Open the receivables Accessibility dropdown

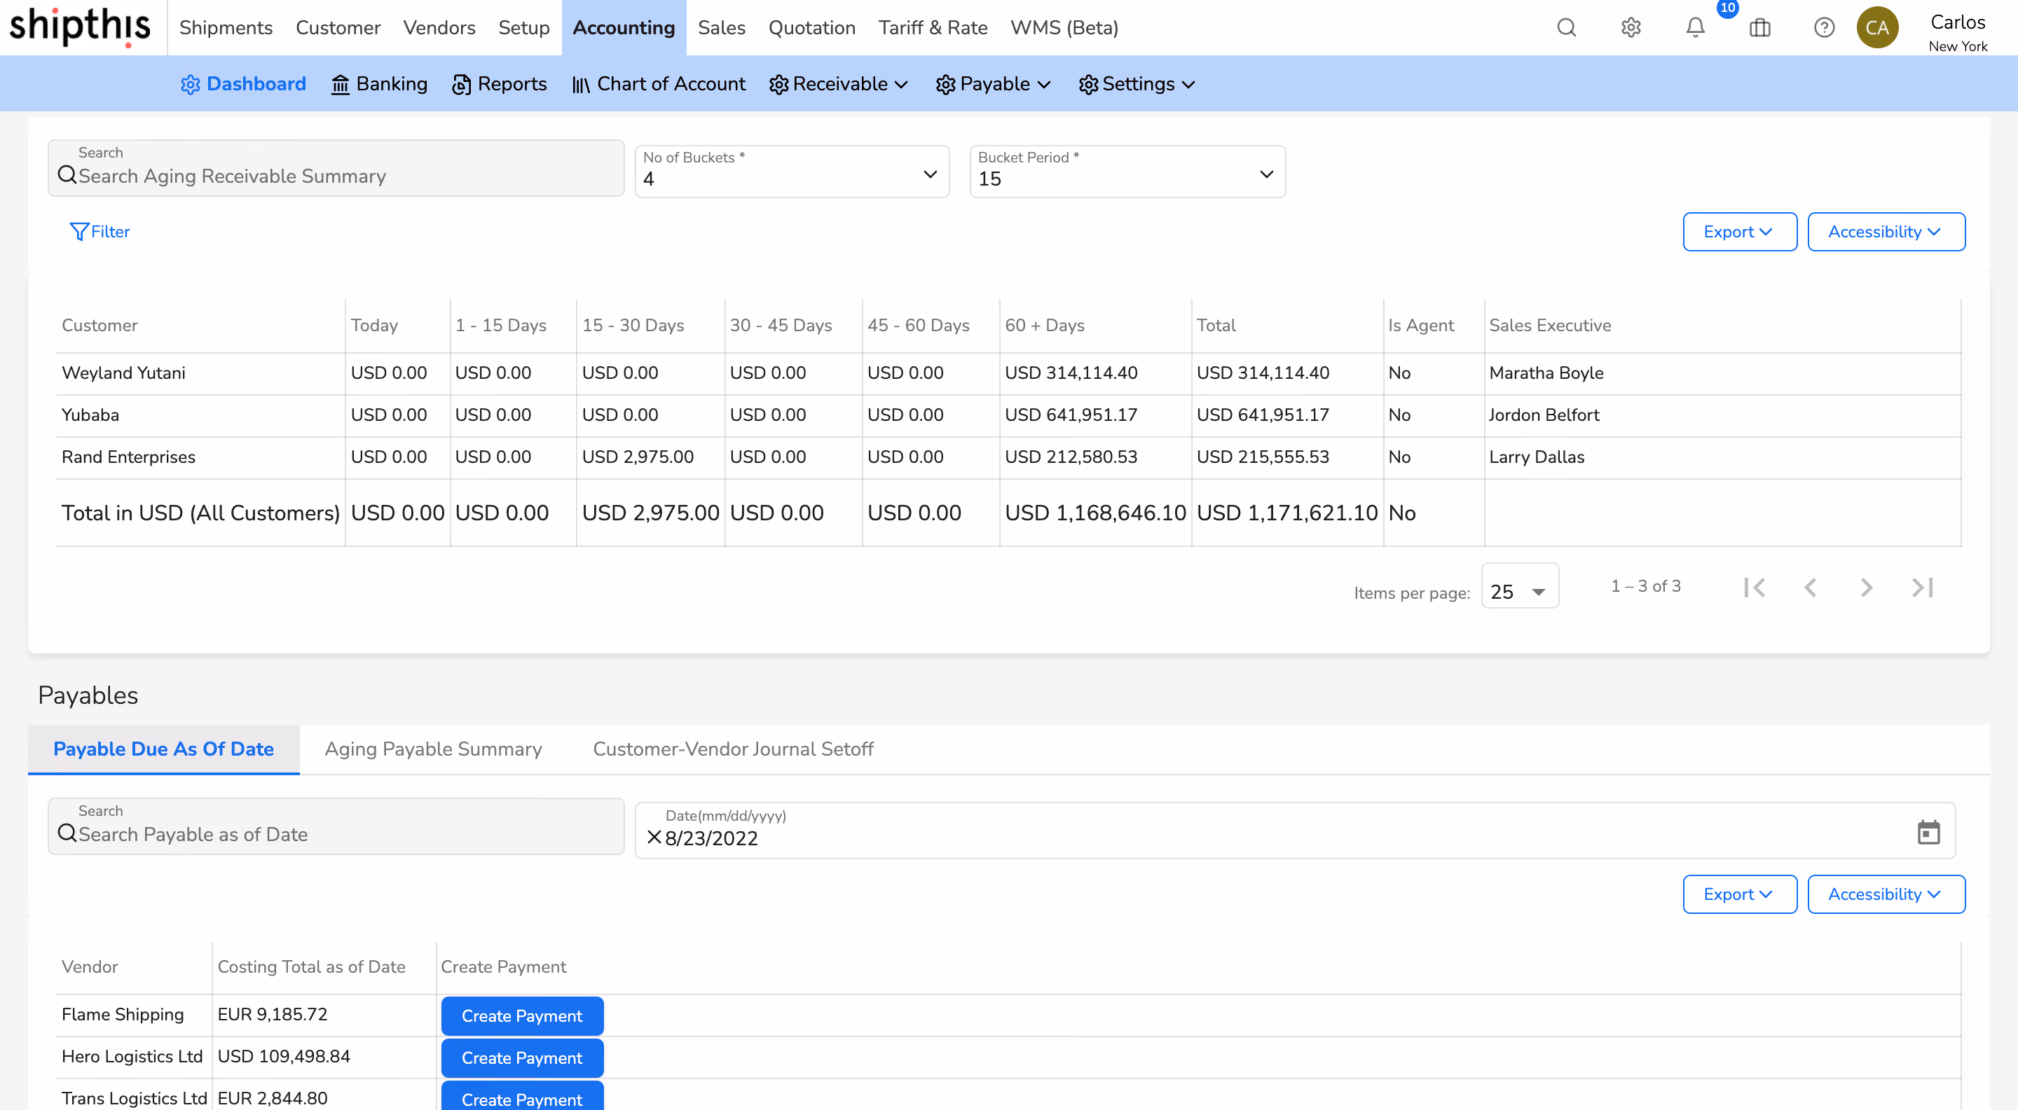1886,232
